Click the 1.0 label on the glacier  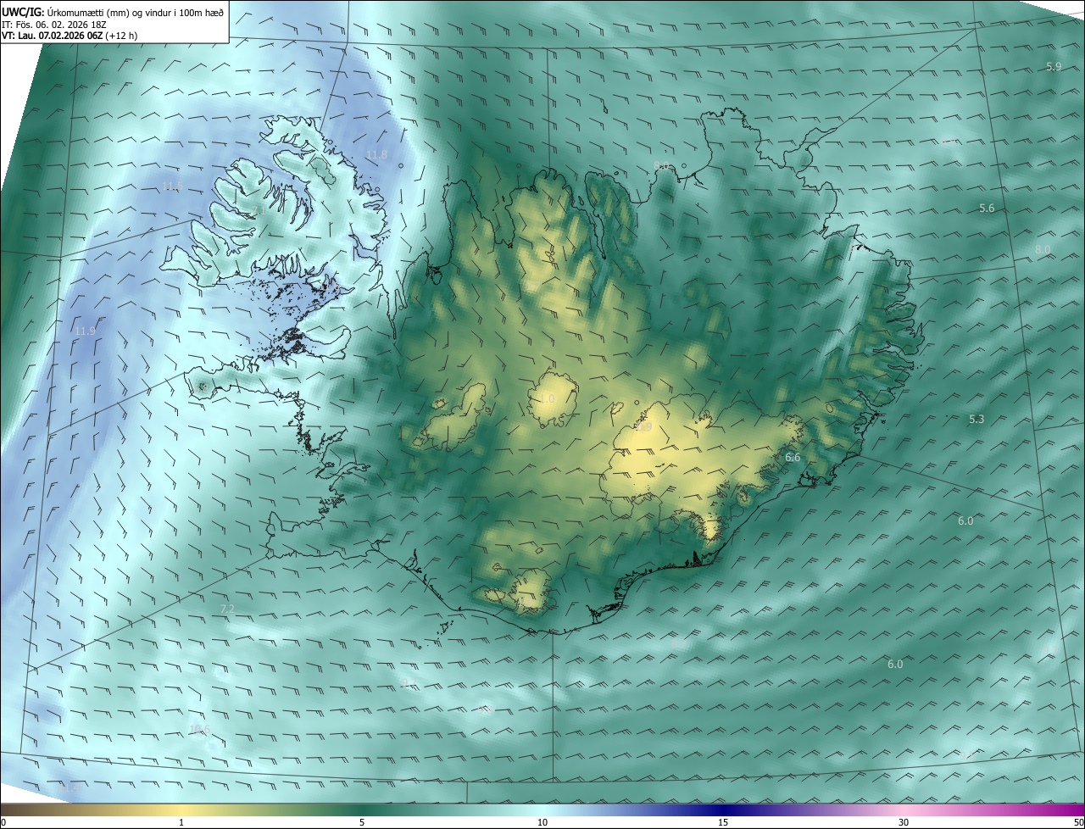(548, 399)
